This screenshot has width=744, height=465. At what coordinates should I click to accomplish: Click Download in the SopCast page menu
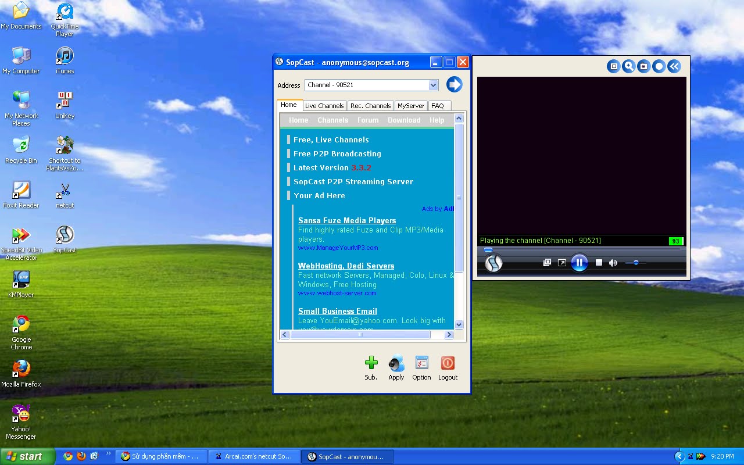click(x=404, y=120)
